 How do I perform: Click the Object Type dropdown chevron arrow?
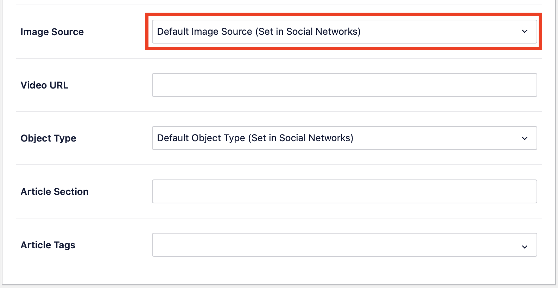525,138
